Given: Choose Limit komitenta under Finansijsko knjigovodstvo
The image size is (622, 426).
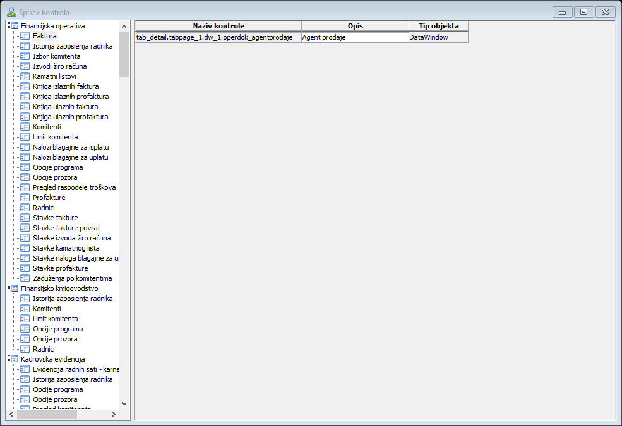Looking at the screenshot, I should pos(55,319).
